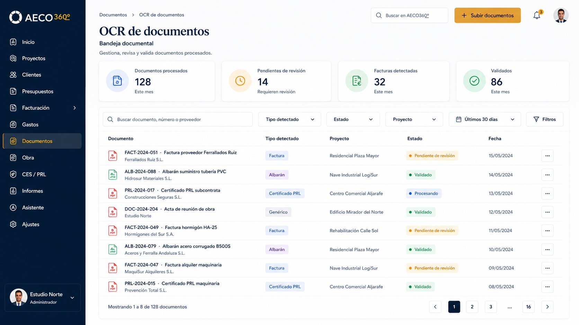Click the Genérico type tag

[278, 212]
